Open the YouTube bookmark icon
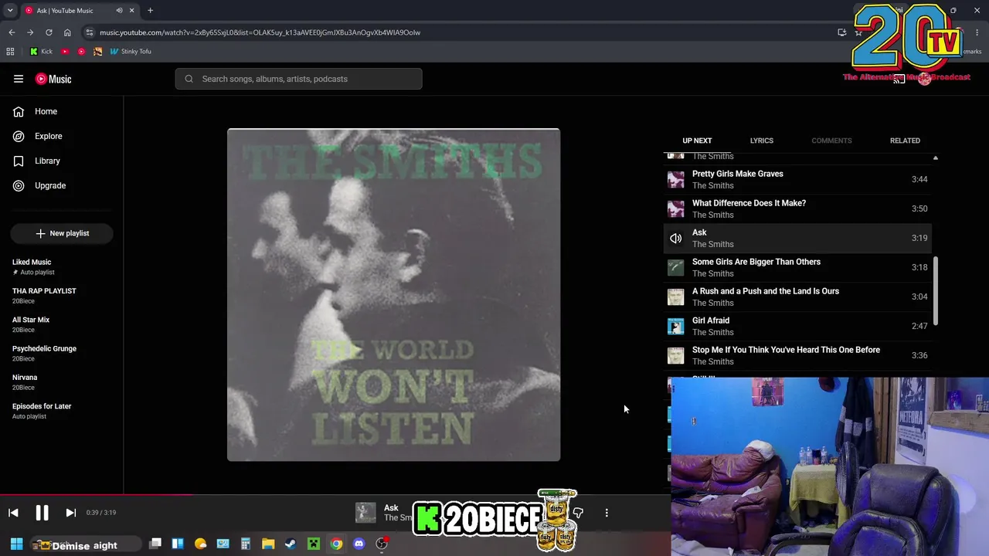Image resolution: width=989 pixels, height=556 pixels. point(65,52)
